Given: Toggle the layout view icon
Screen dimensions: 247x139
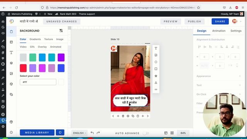Looking at the screenshot, I should [x=166, y=133].
